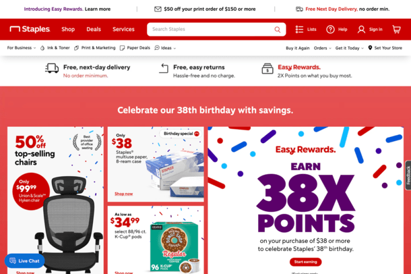This screenshot has height=274, width=411.
Task: Click the search magnifier icon
Action: 278,30
